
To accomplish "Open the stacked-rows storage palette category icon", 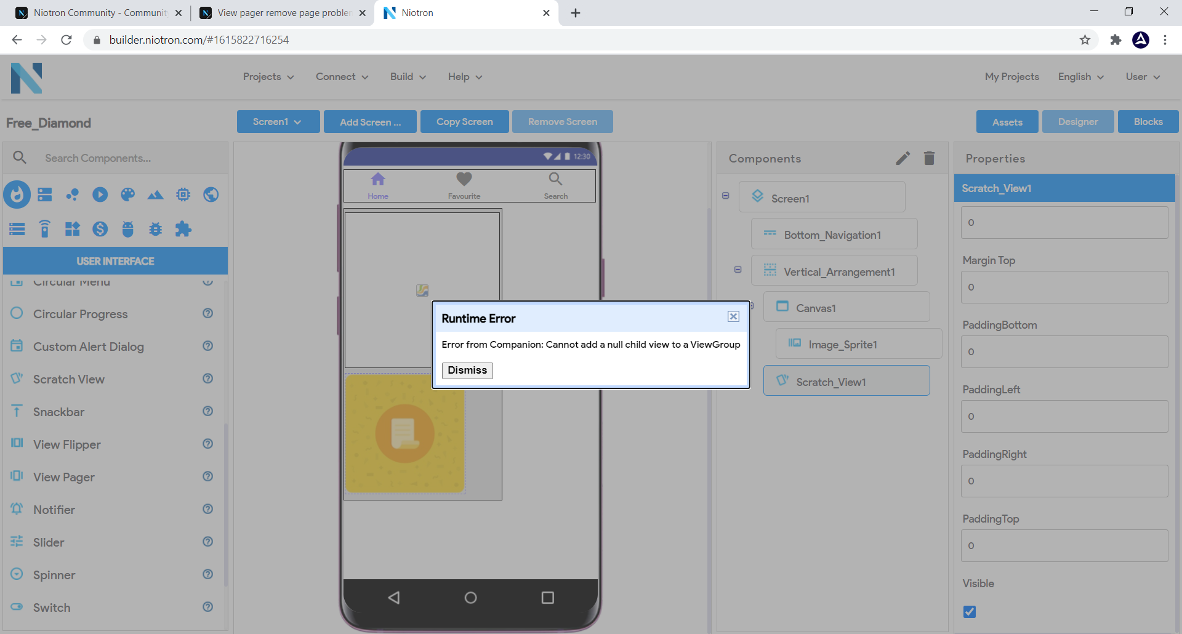I will (x=17, y=229).
